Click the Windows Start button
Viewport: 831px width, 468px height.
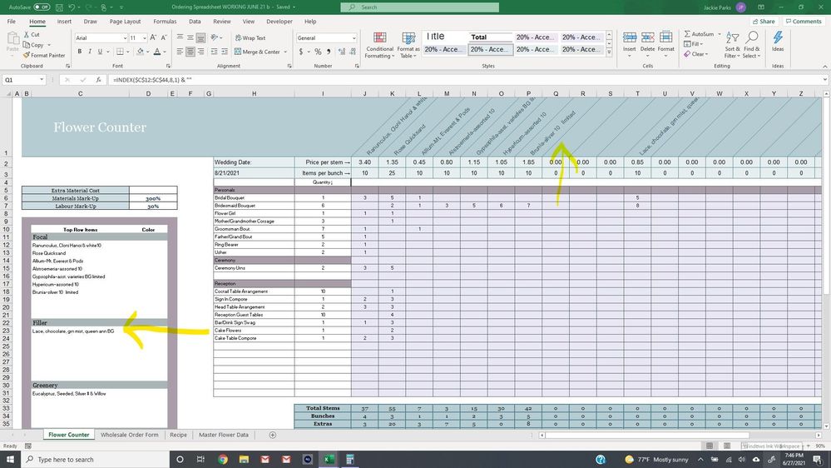(10, 460)
